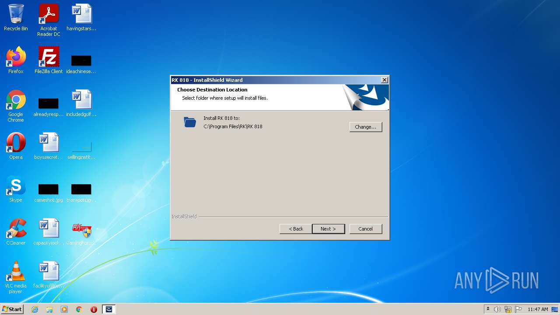Close the InstallShield Wizard window
Image resolution: width=560 pixels, height=315 pixels.
384,80
